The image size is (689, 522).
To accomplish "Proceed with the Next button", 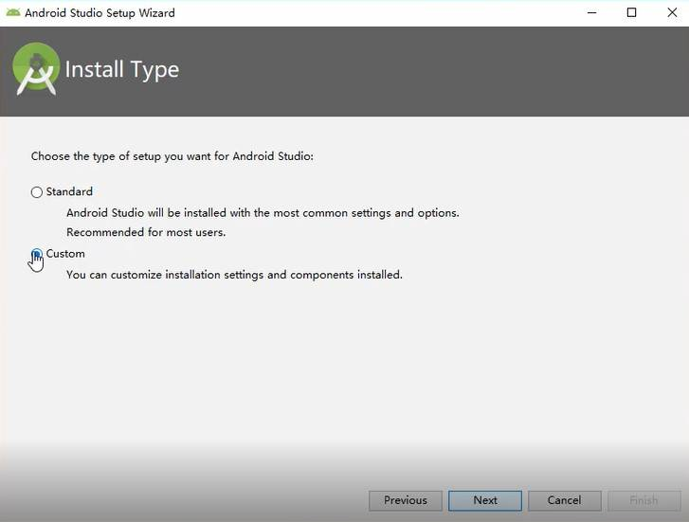I will point(485,500).
